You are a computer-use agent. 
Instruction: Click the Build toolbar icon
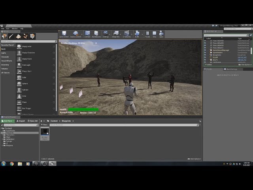(x=137, y=34)
